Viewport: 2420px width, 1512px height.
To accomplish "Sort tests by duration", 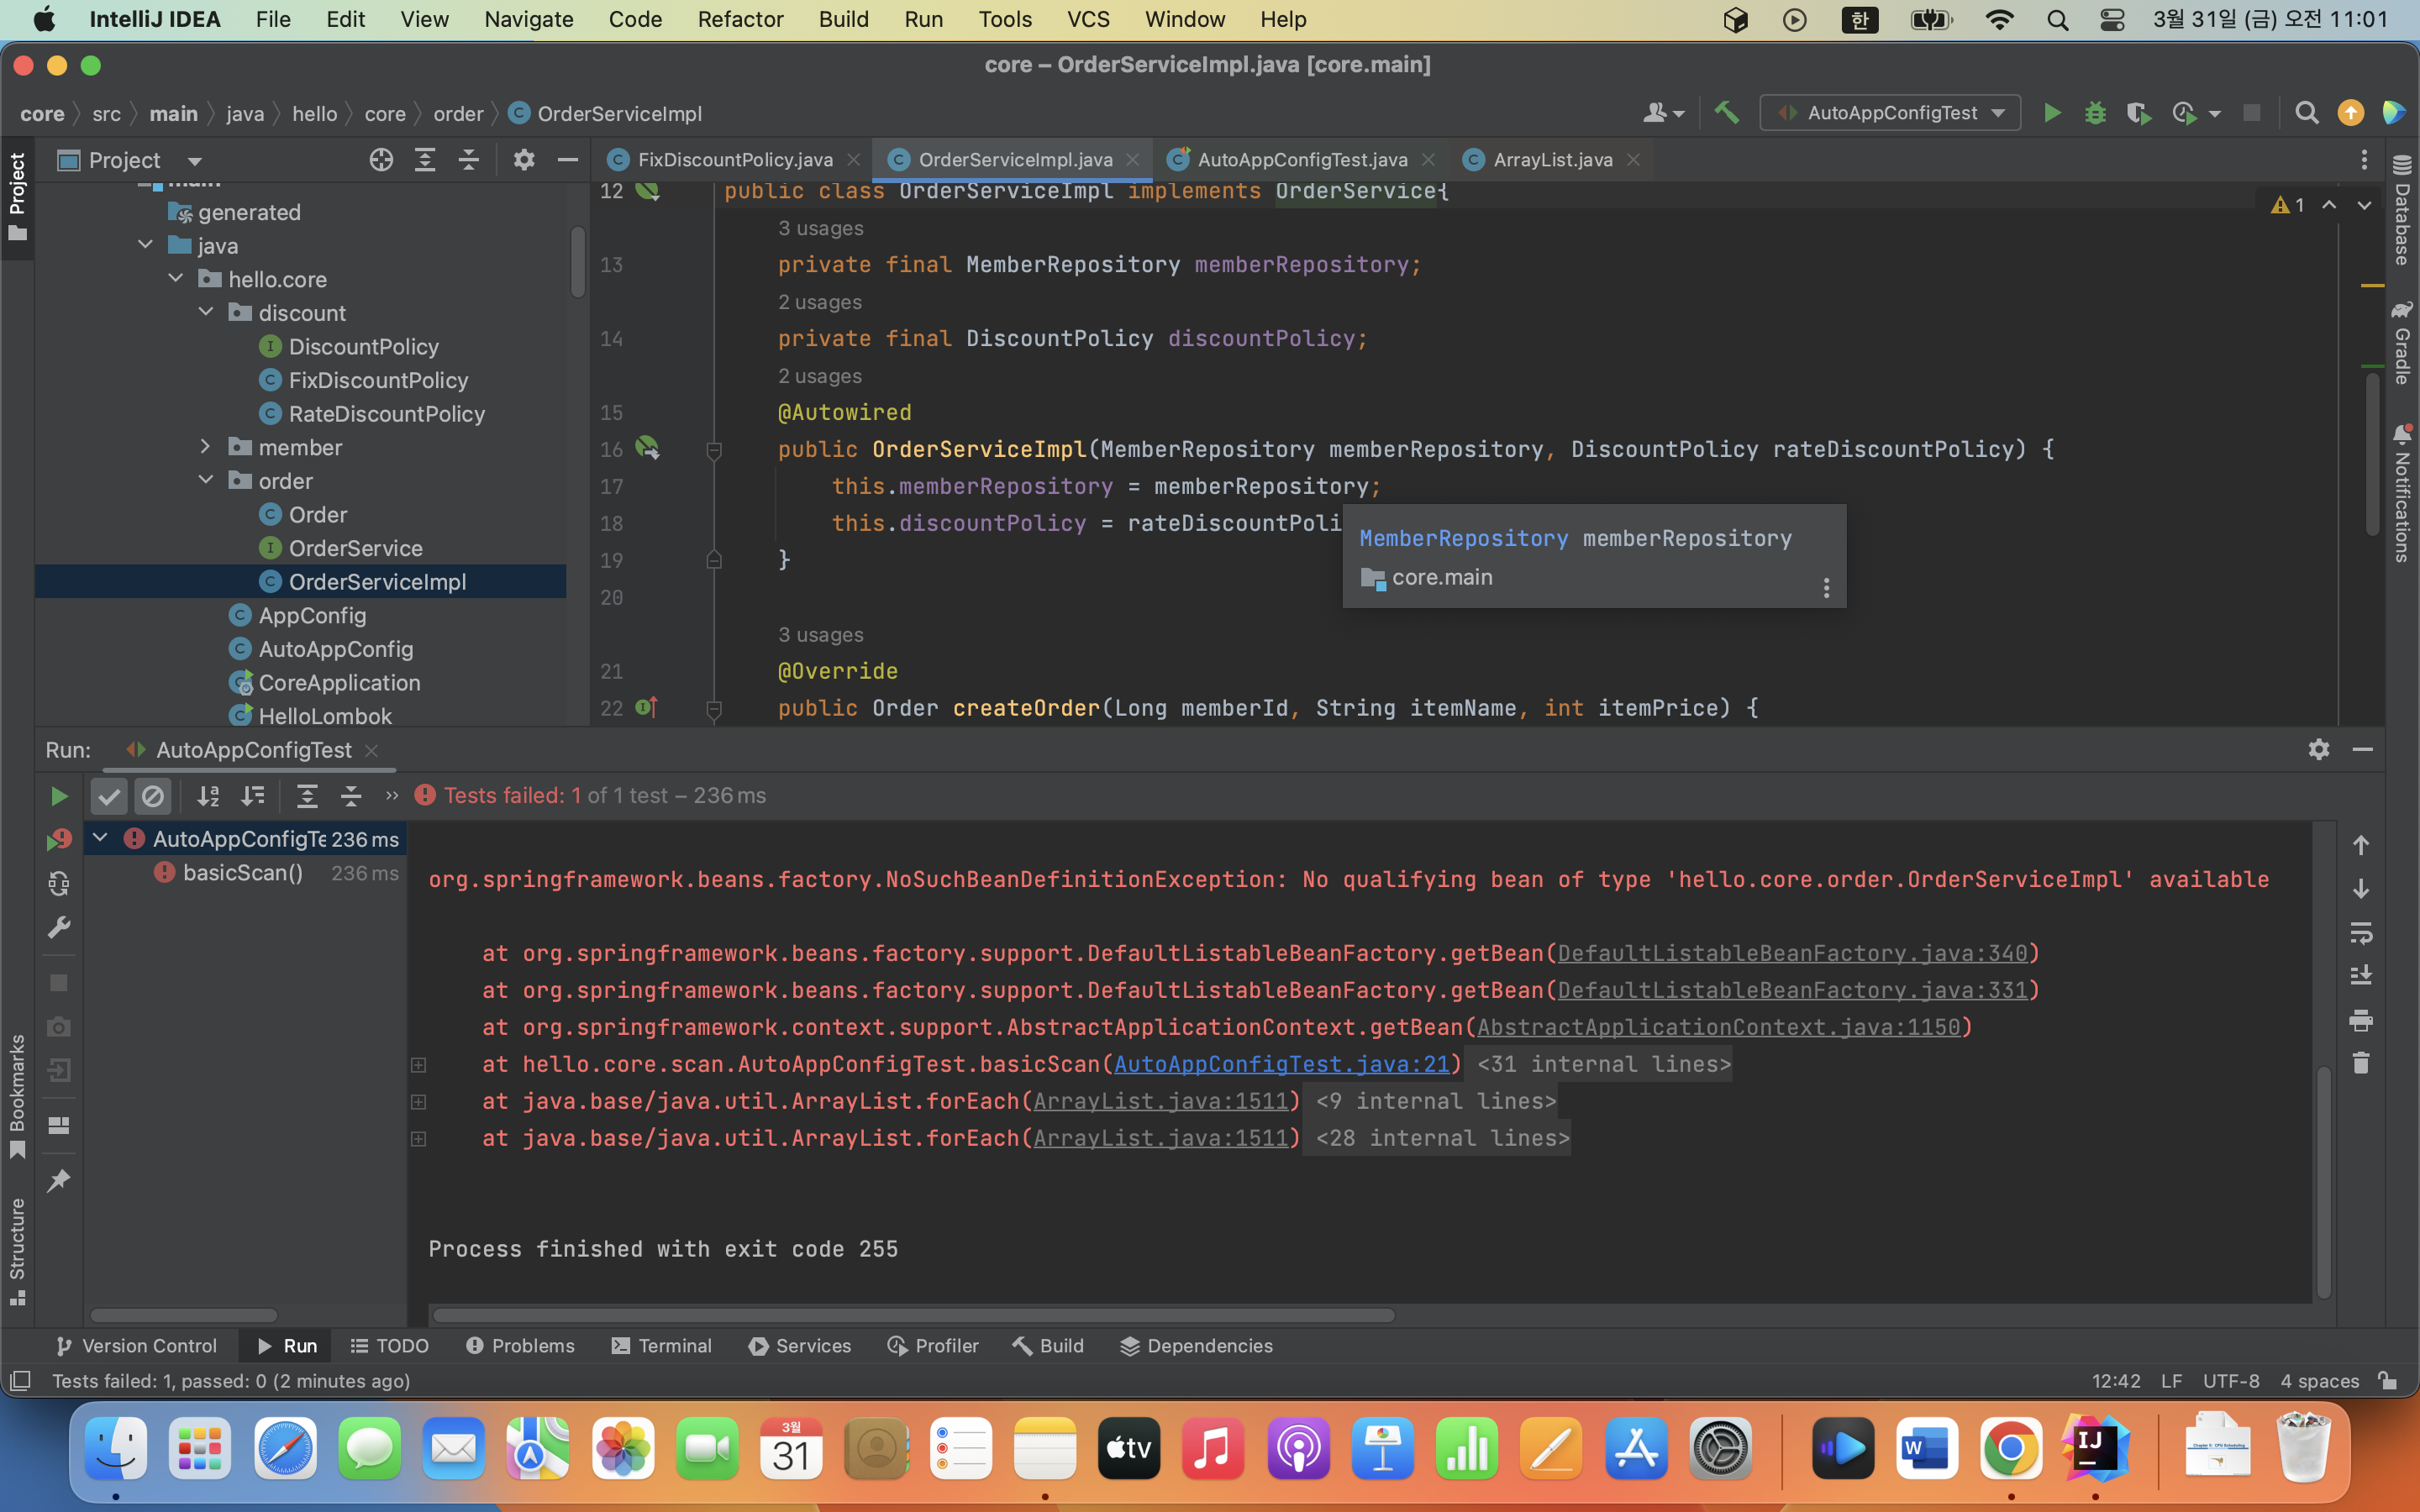I will [x=253, y=796].
